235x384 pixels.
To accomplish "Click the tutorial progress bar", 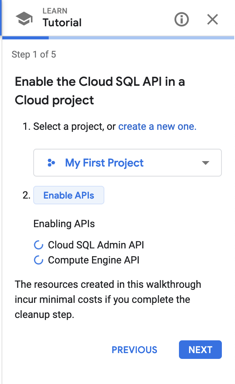I will 118,38.
